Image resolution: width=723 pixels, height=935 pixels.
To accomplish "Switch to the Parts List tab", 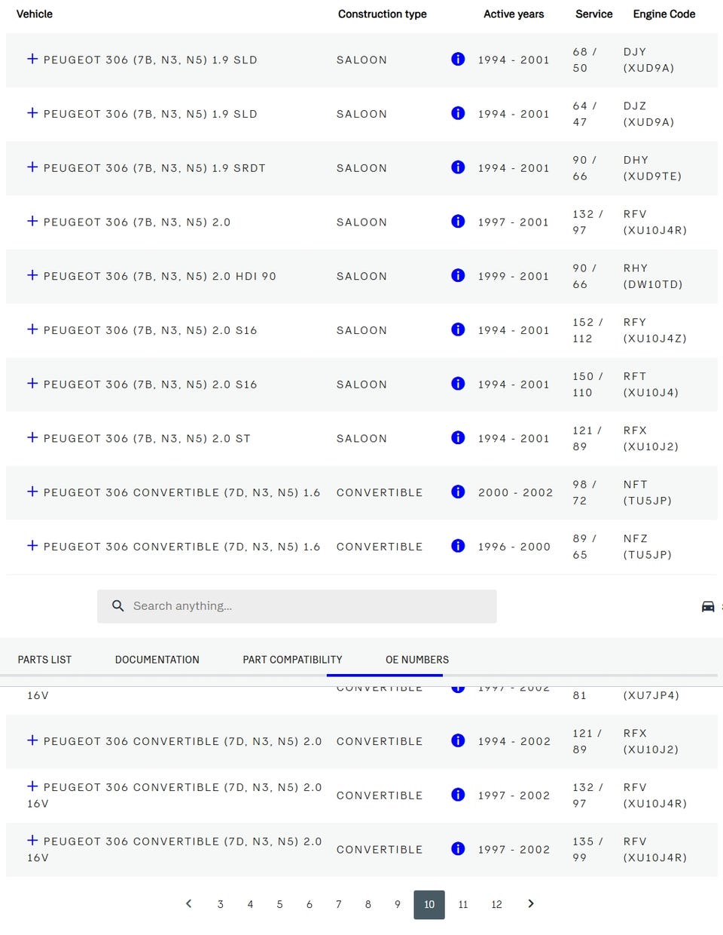I will 44,659.
